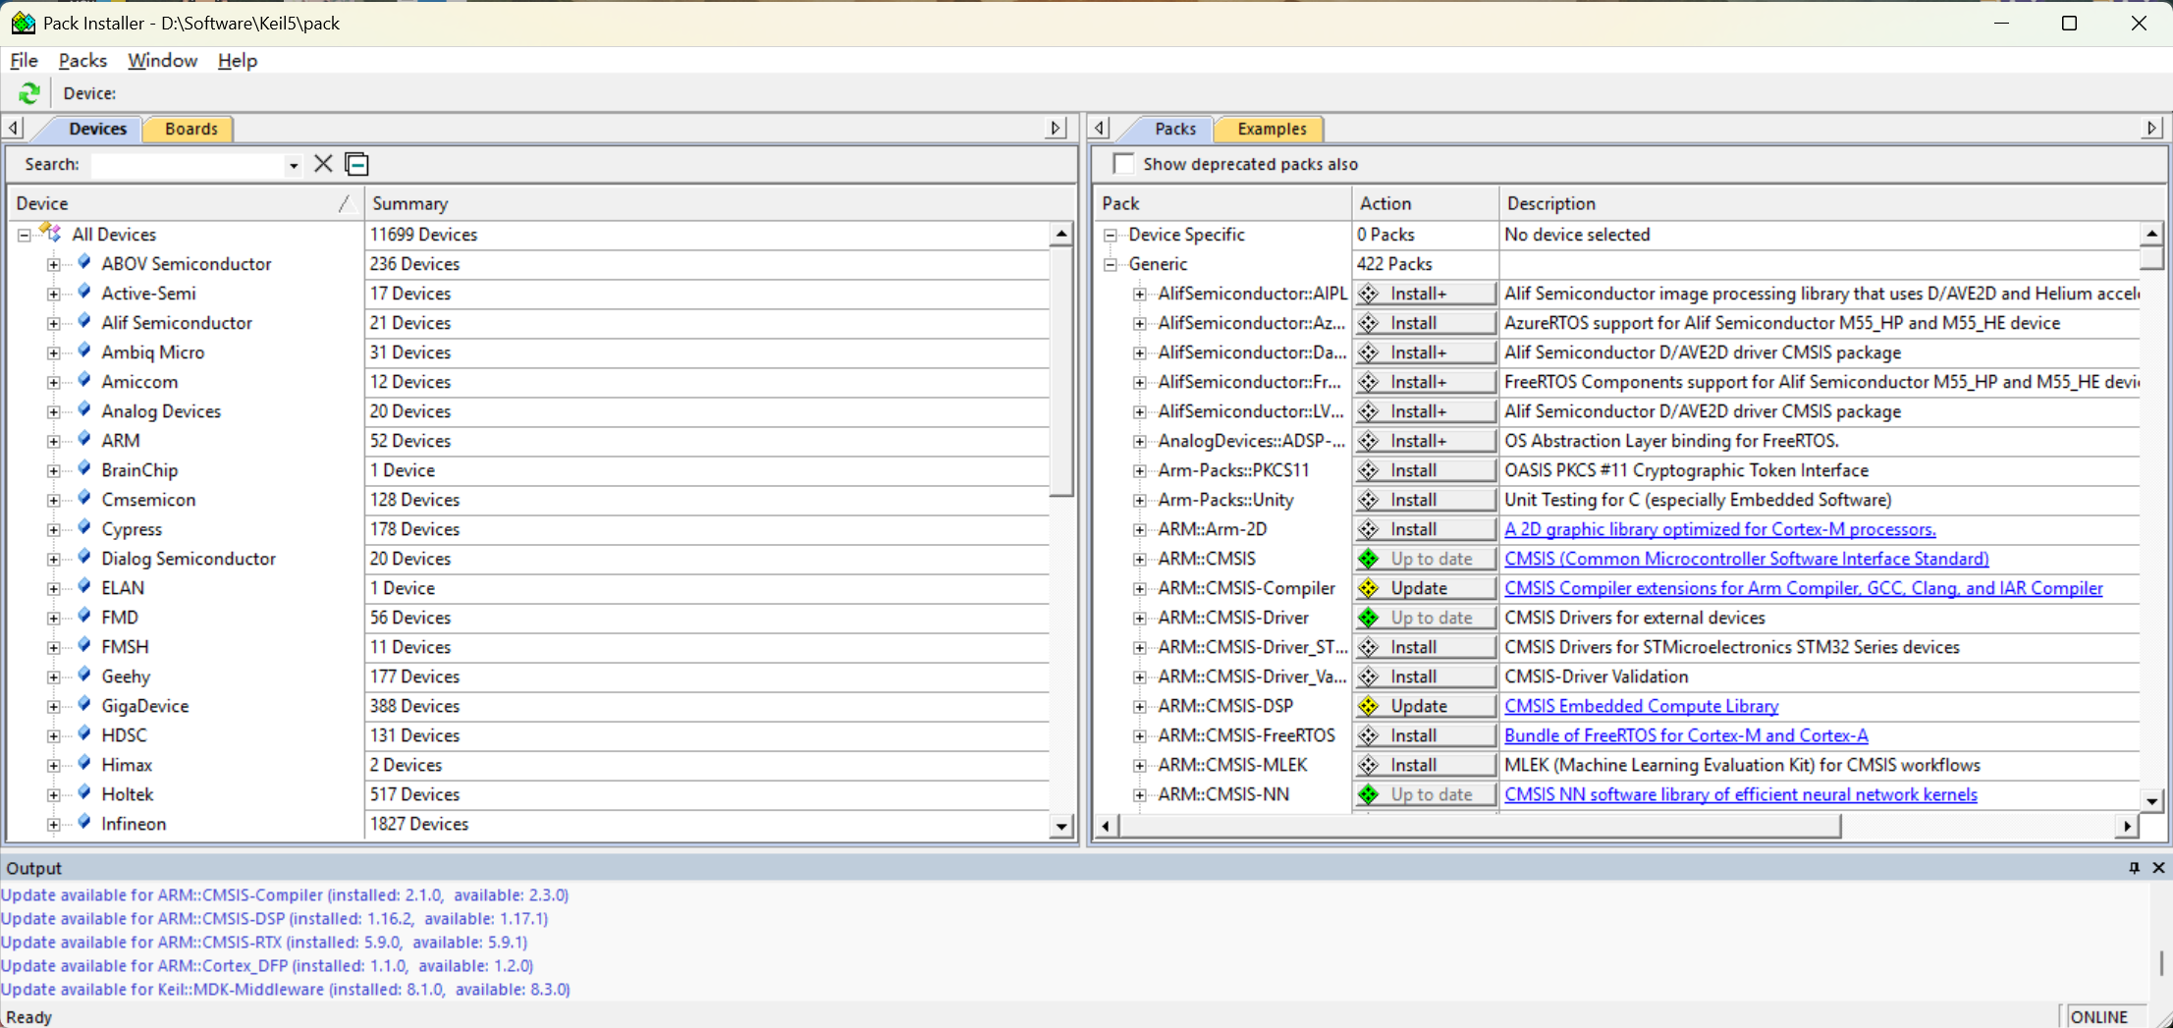
Task: Update the ARM::CMSIS-Compiler pack
Action: (x=1426, y=588)
